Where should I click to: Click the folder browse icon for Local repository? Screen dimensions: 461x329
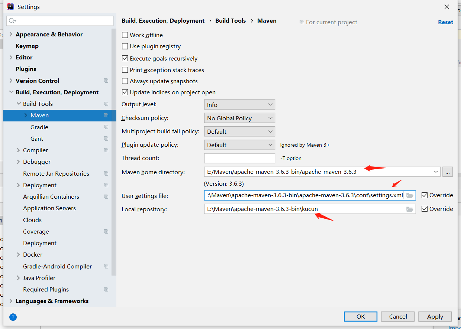(410, 209)
